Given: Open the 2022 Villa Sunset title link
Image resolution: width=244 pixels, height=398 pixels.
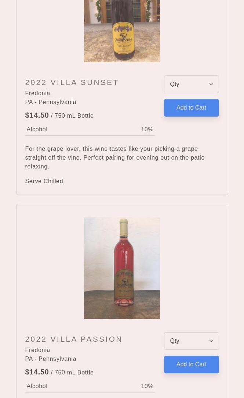Looking at the screenshot, I should tap(72, 82).
